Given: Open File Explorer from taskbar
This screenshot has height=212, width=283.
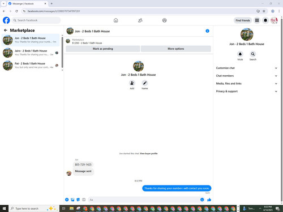Looking at the screenshot, I should click(x=71, y=209).
